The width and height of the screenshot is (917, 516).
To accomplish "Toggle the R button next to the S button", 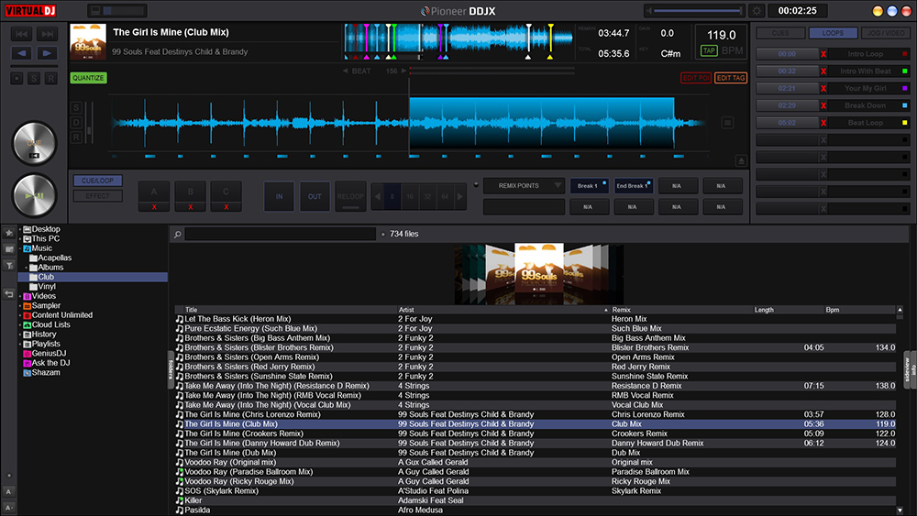I will [x=50, y=78].
